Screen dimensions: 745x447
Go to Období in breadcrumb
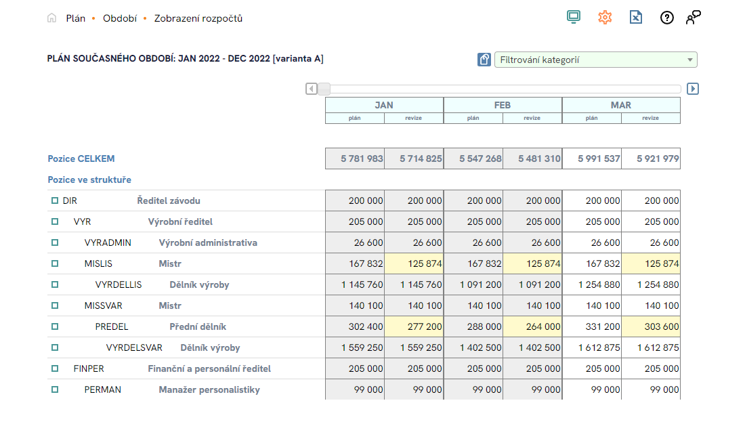[x=120, y=18]
